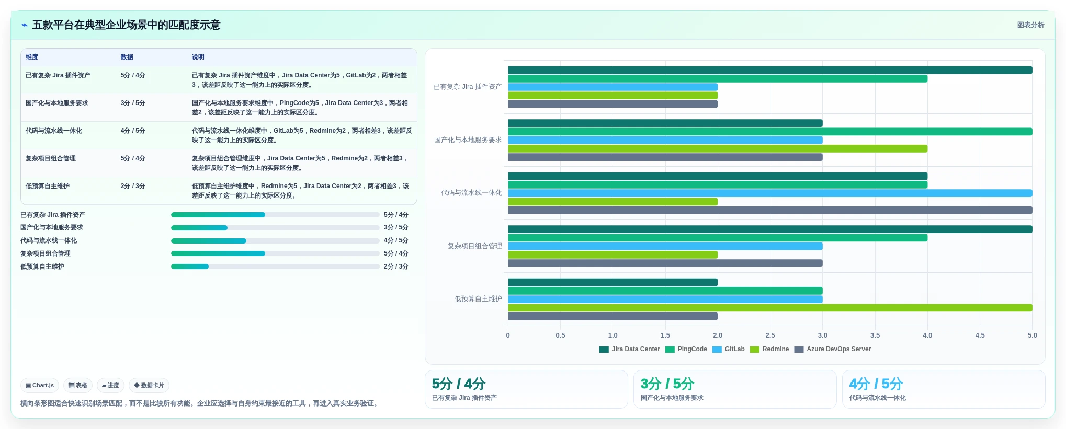Click the 2.5 tick on the chart x-axis
The image size is (1066, 429).
coord(770,335)
